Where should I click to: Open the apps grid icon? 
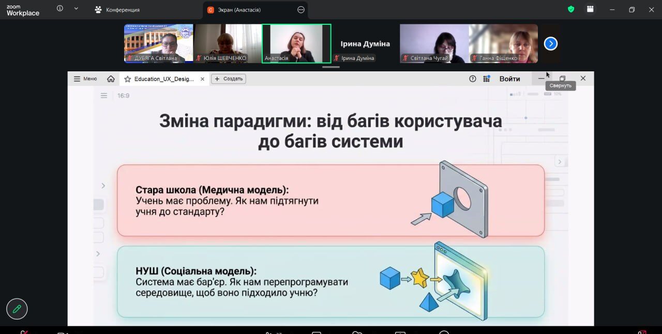point(486,79)
